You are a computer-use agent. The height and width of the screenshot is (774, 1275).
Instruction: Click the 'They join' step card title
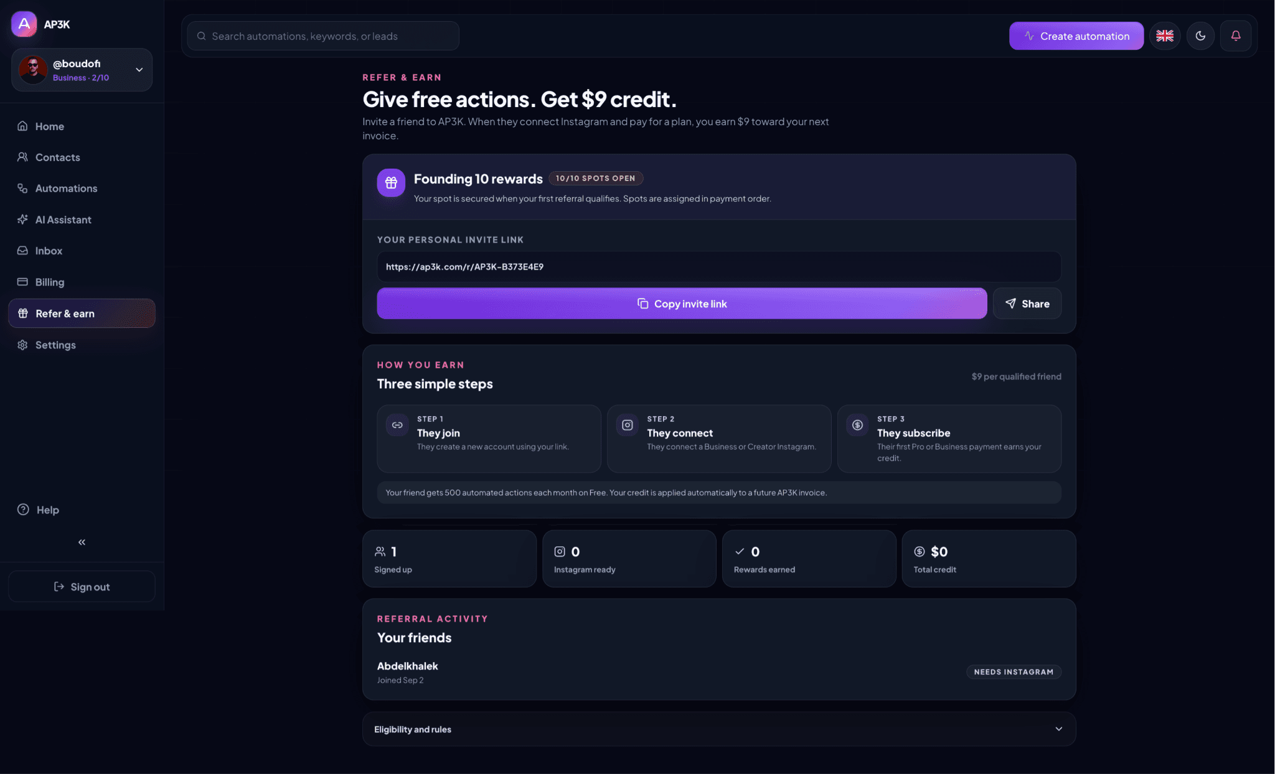point(438,433)
